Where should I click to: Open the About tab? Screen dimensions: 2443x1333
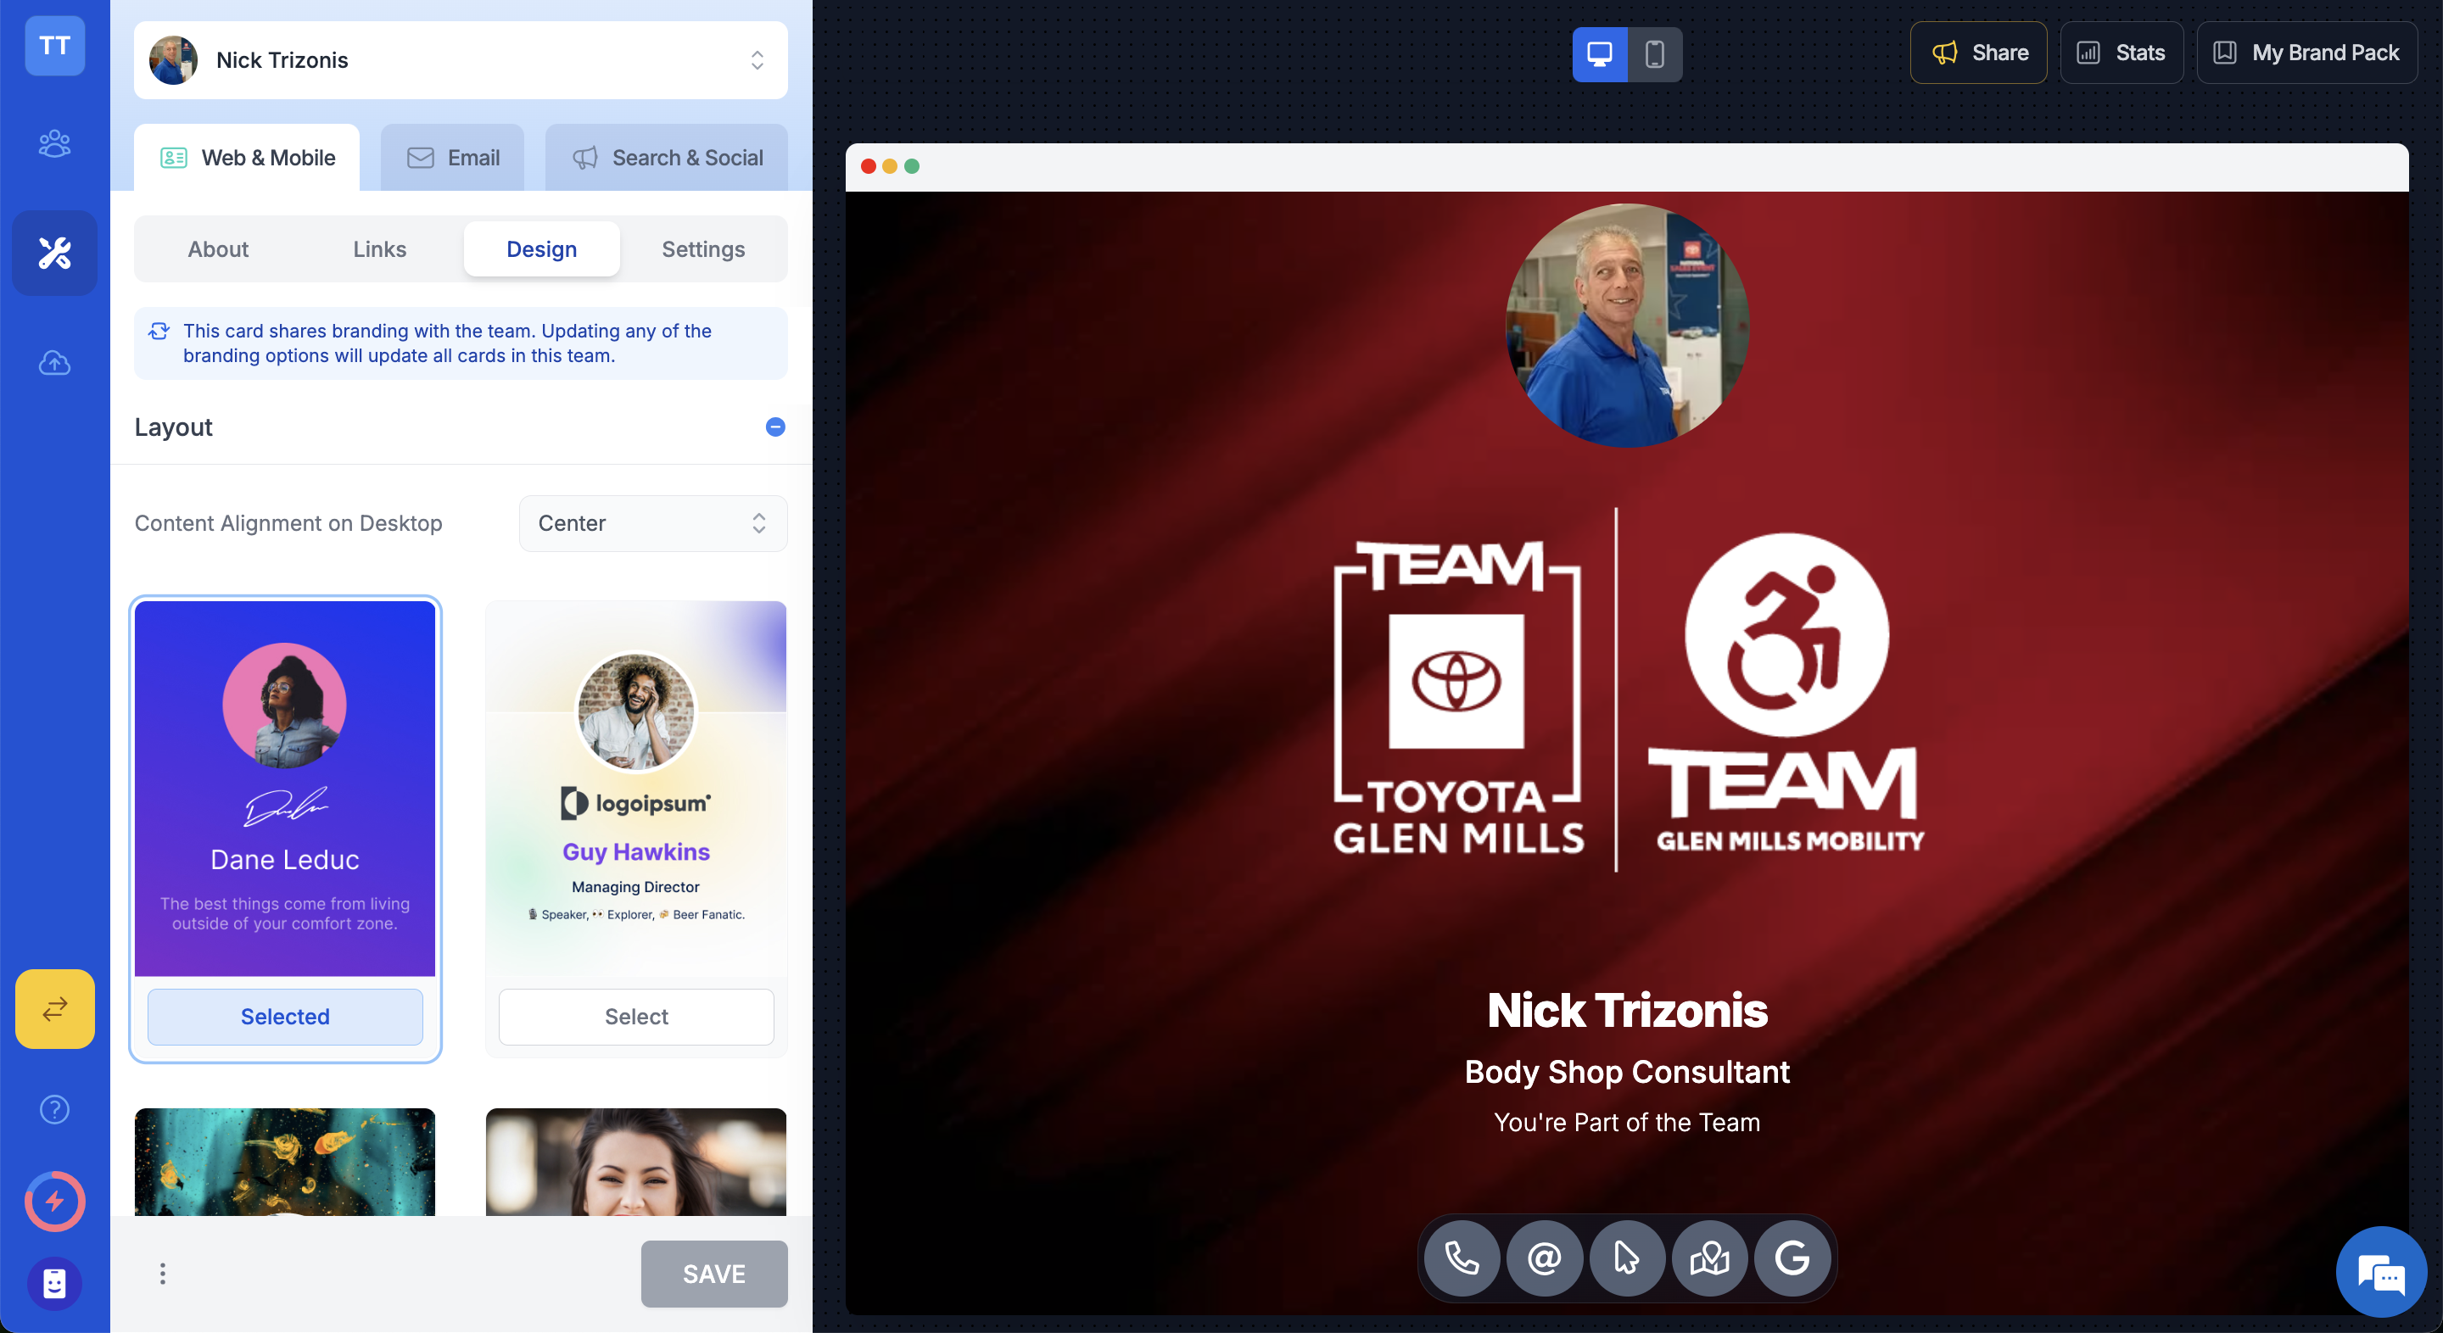[218, 248]
